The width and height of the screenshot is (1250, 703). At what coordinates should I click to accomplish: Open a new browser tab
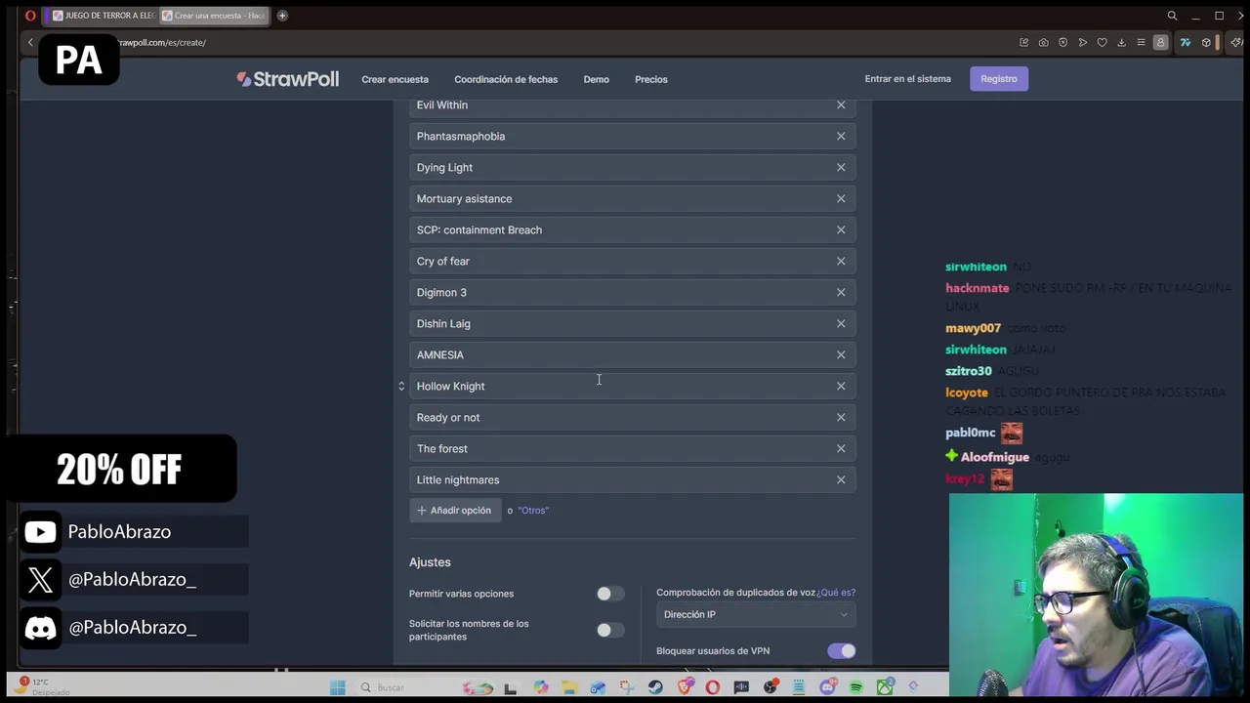pos(282,16)
